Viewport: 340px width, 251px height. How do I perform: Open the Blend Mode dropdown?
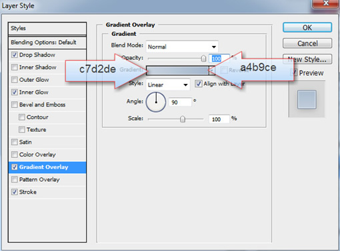tap(182, 47)
